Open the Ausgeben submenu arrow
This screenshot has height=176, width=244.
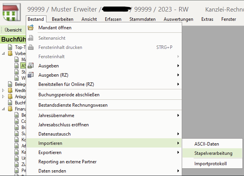click(178, 66)
